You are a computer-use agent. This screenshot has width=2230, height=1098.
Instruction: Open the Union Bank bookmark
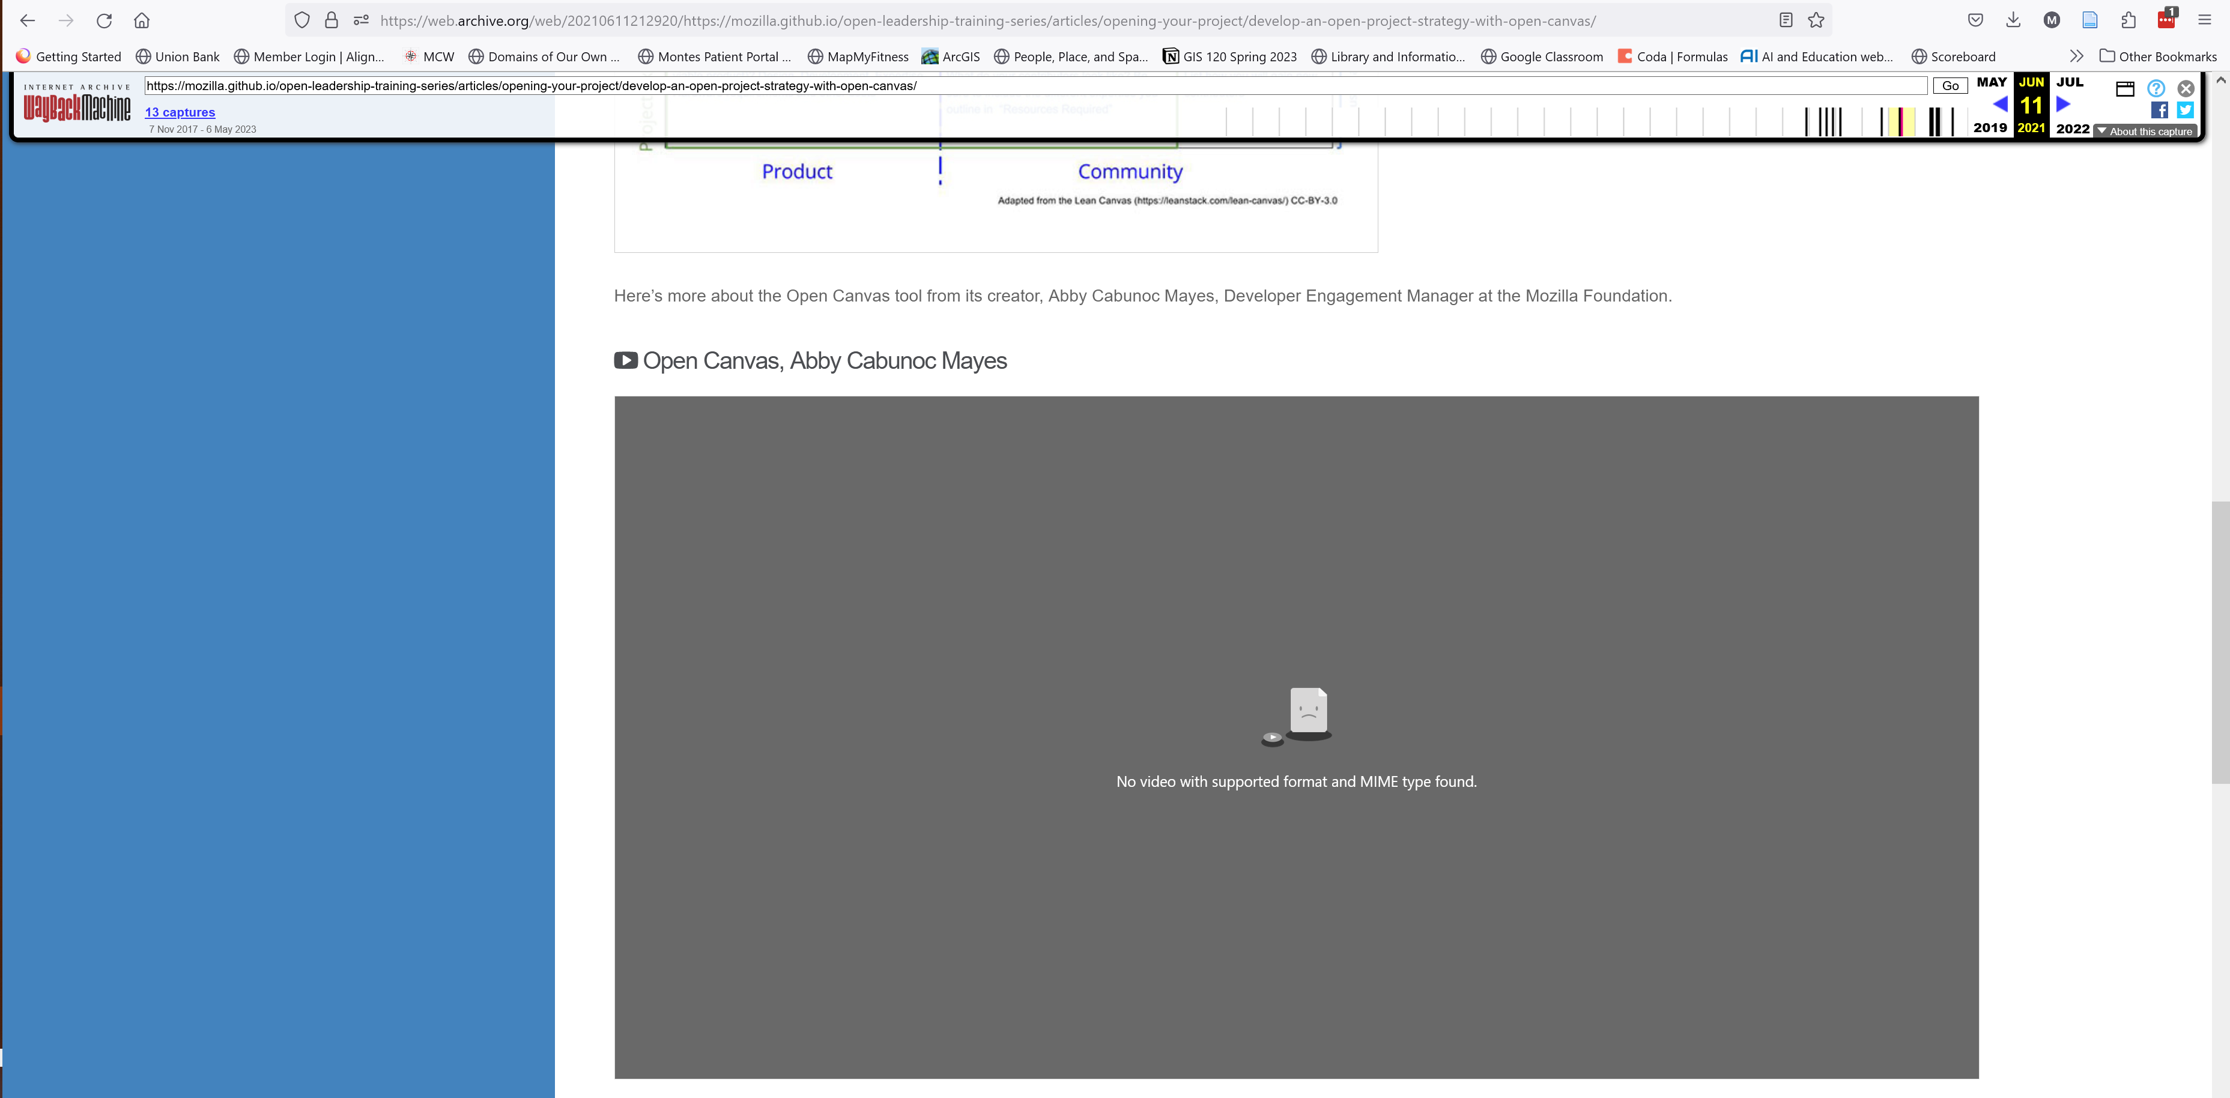[x=177, y=56]
